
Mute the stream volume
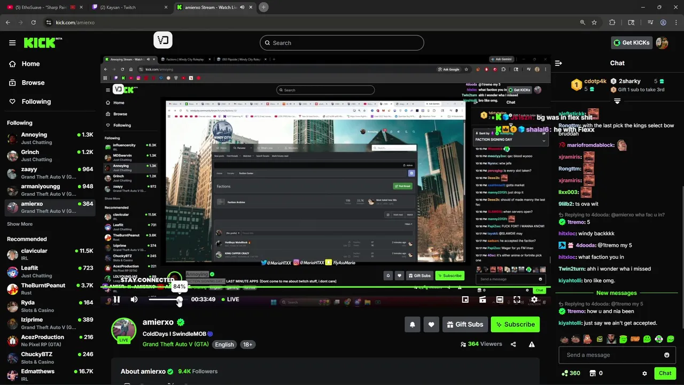(x=134, y=299)
